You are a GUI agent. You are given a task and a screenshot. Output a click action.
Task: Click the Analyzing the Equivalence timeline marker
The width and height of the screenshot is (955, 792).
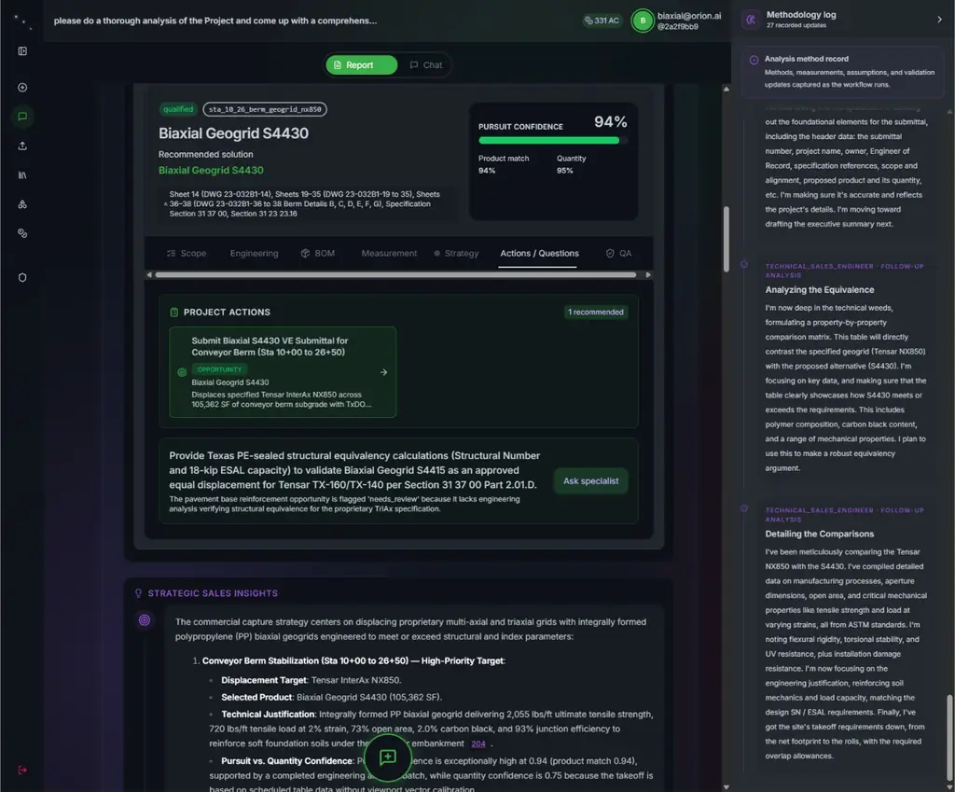(743, 264)
